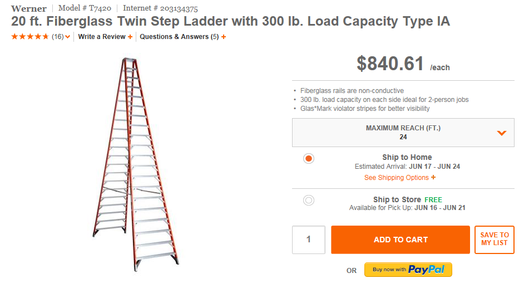The image size is (519, 283).
Task: Expand See Shipping Options
Action: (396, 178)
